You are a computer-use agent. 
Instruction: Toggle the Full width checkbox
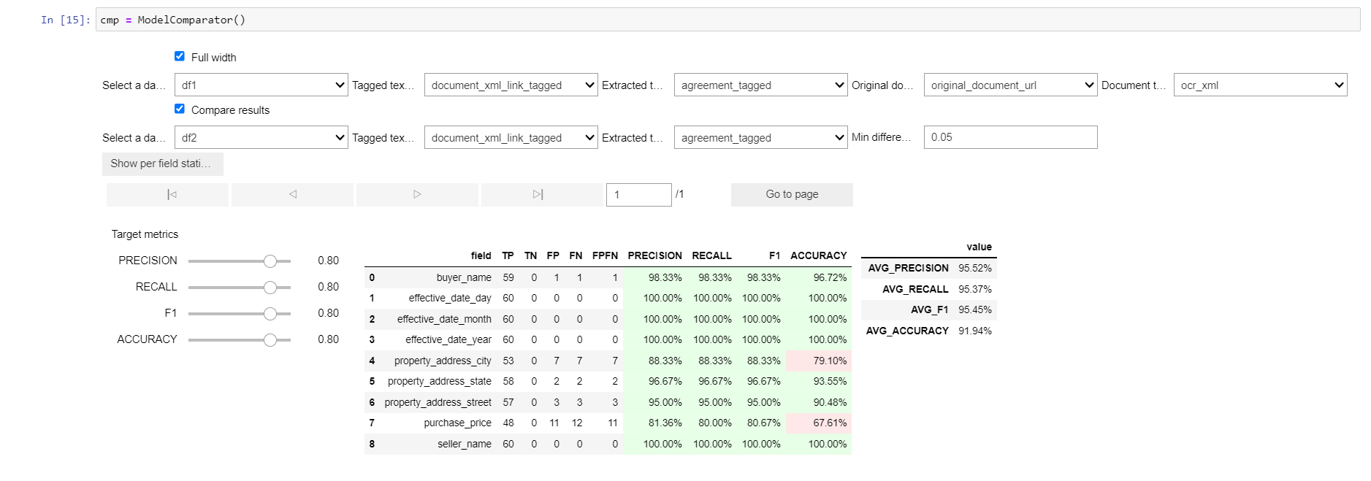point(180,56)
